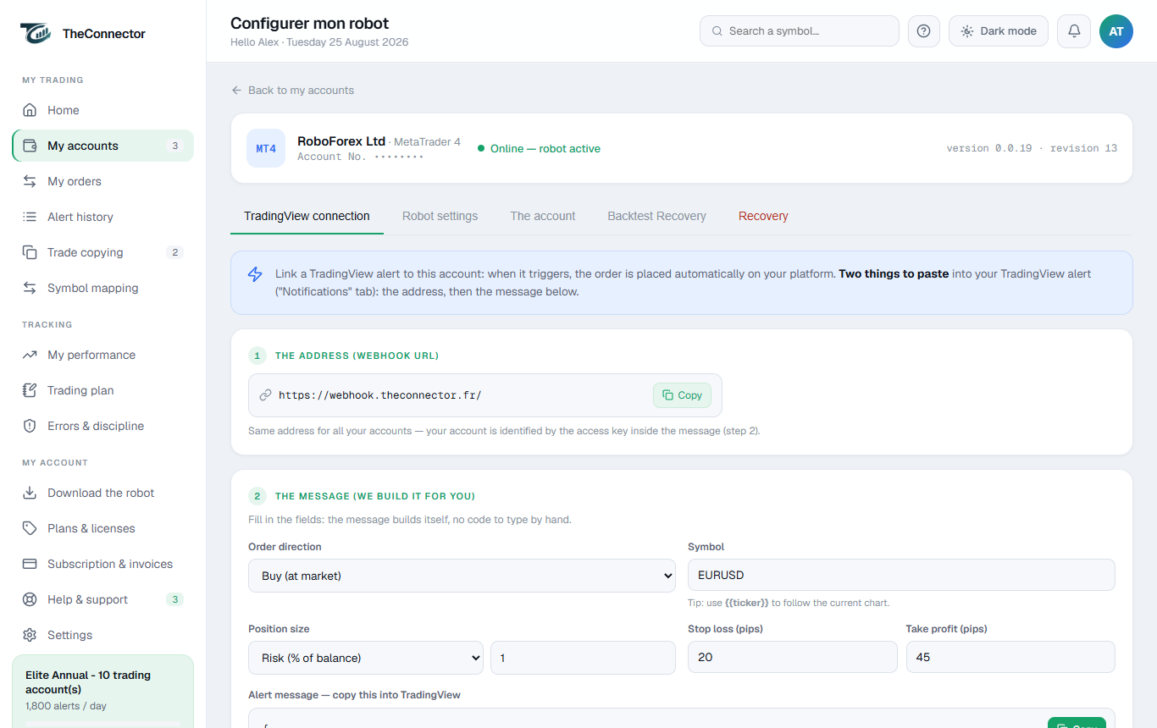
Task: Switch to Robot settings tab
Action: tap(440, 217)
